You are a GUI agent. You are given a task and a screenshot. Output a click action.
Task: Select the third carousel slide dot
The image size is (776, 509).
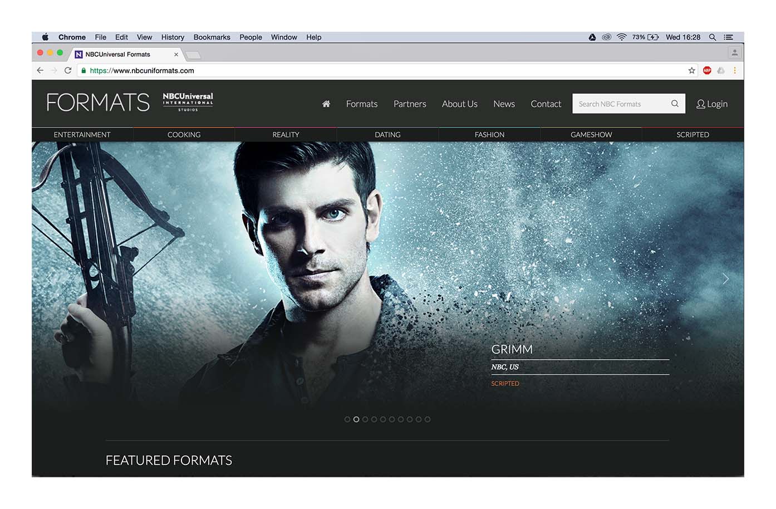pyautogui.click(x=365, y=419)
